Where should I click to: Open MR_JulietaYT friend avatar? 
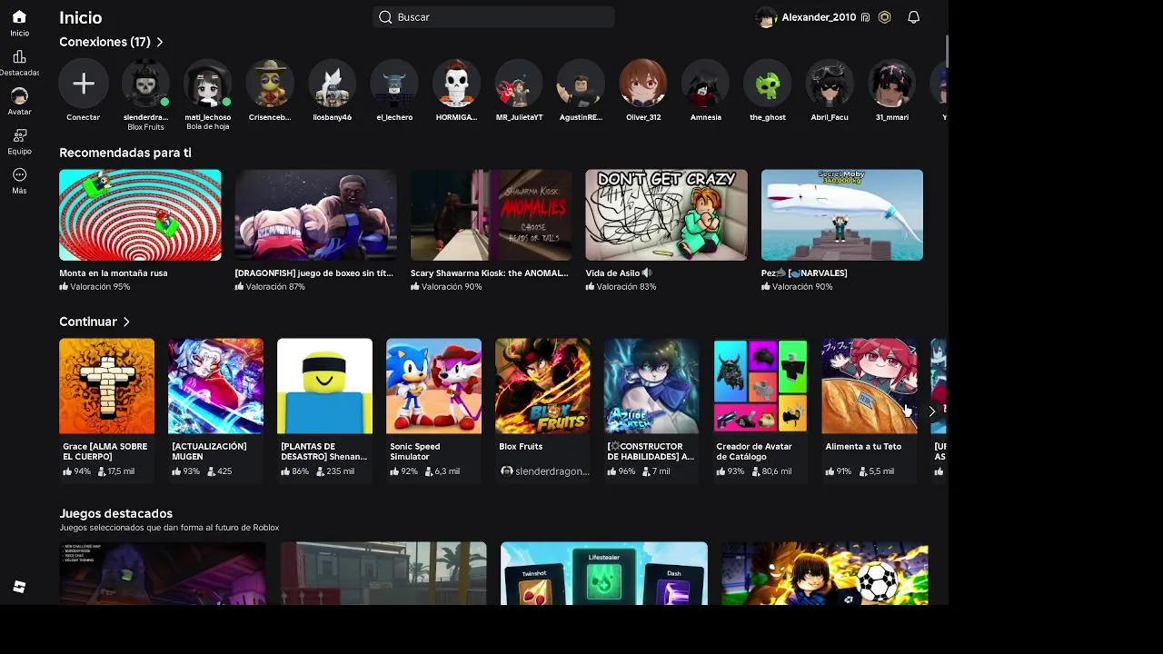(x=519, y=84)
